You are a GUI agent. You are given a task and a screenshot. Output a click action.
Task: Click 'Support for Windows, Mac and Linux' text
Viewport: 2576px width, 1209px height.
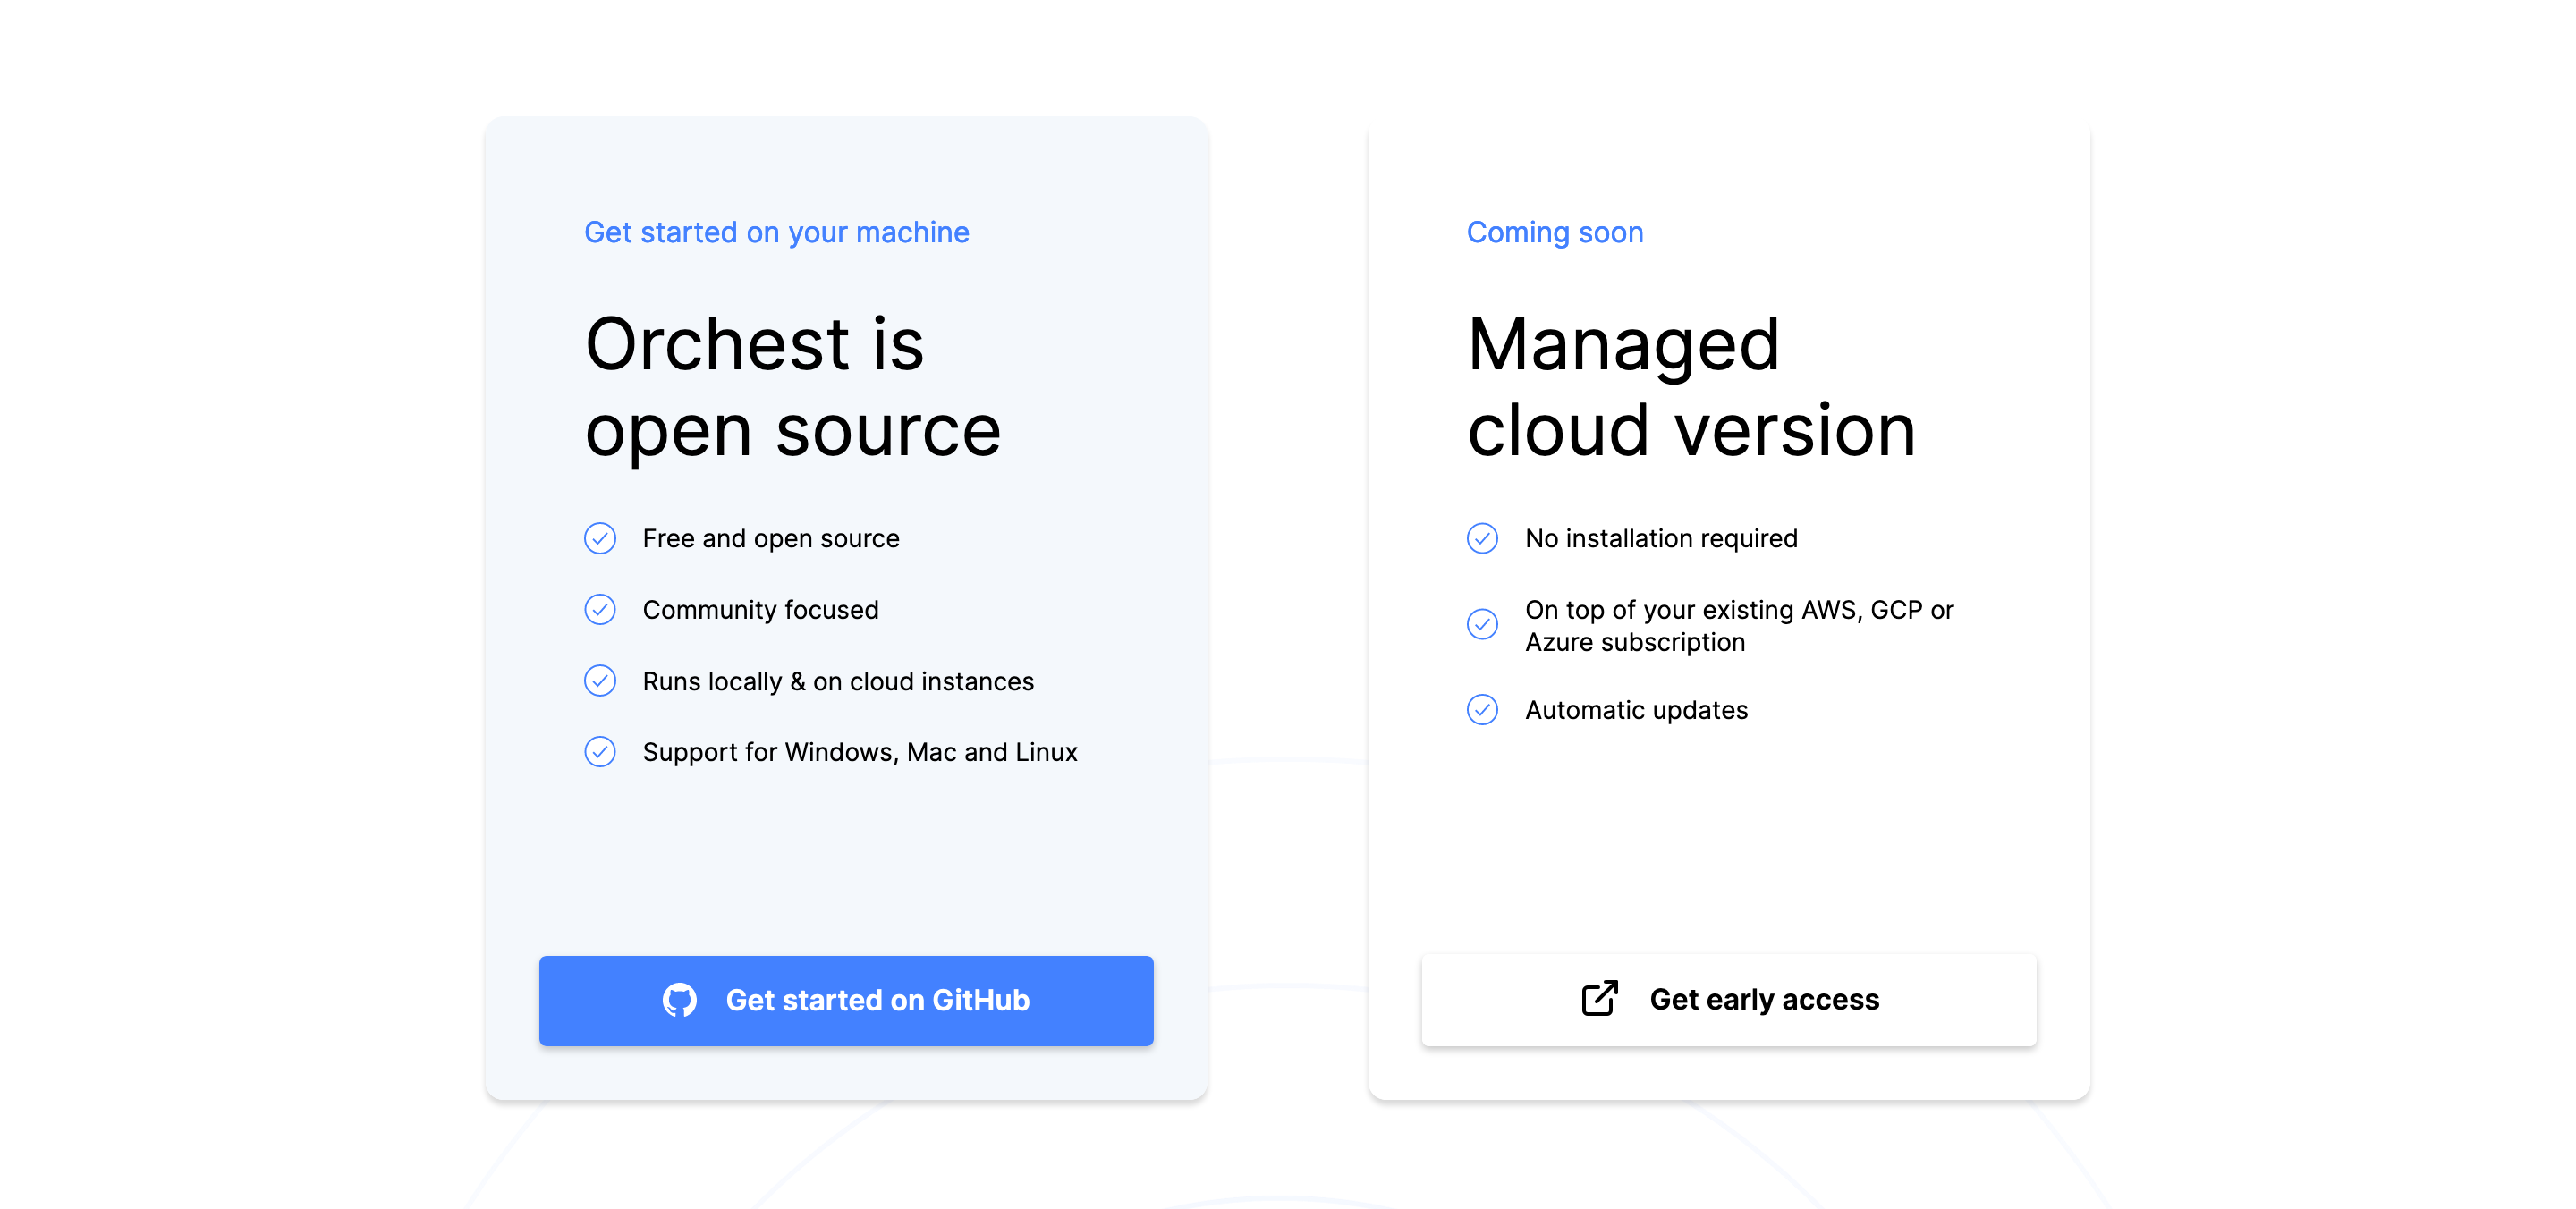tap(860, 752)
